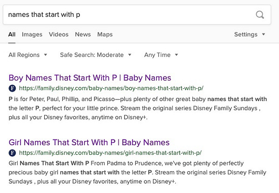Focus the search box with 'names that start with p'
The height and width of the screenshot is (193, 279).
coord(137,14)
